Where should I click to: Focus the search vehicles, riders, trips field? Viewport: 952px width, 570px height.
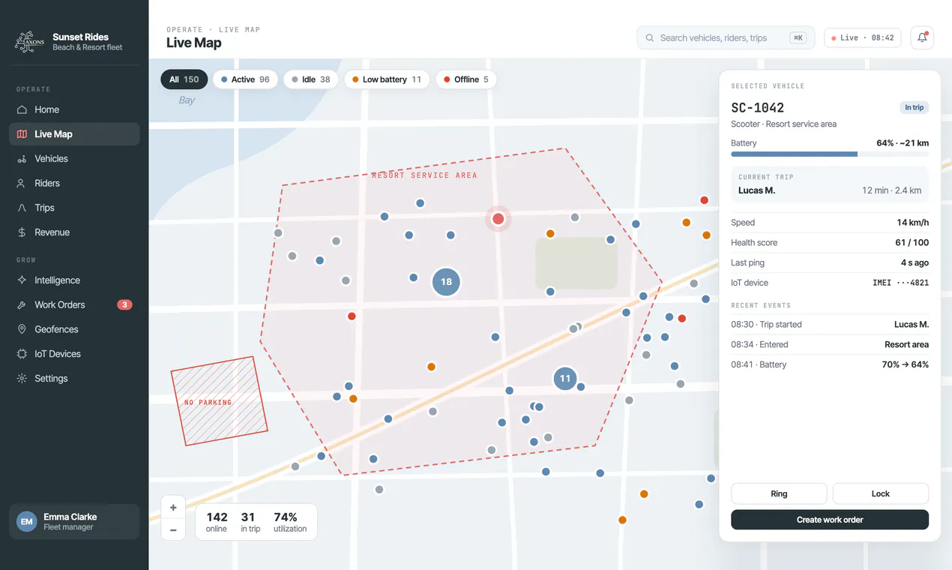pos(726,37)
